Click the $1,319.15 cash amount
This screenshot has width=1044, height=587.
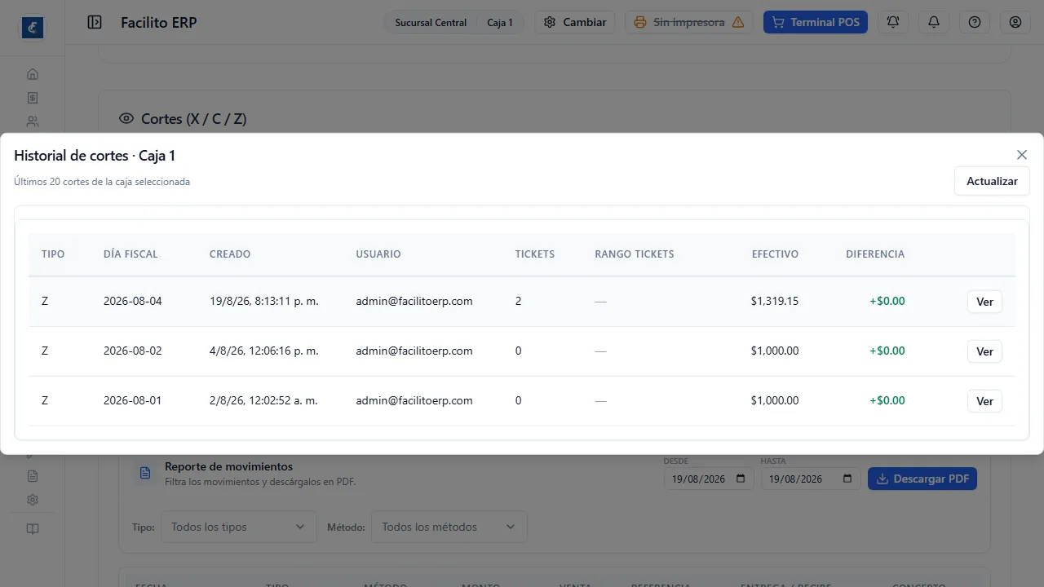click(x=775, y=301)
